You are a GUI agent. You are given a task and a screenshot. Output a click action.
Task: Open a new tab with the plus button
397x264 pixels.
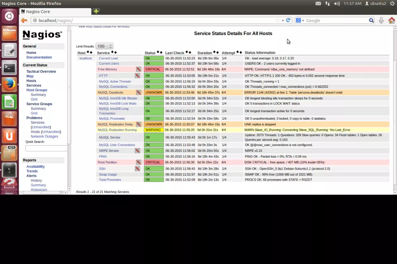(x=96, y=12)
